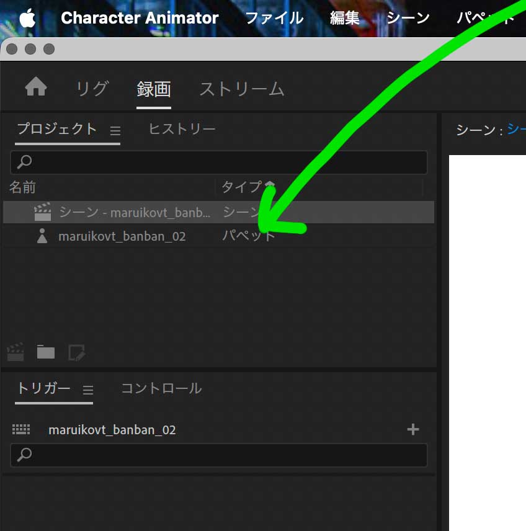
Task: Add a new trigger with the + button
Action: [413, 429]
